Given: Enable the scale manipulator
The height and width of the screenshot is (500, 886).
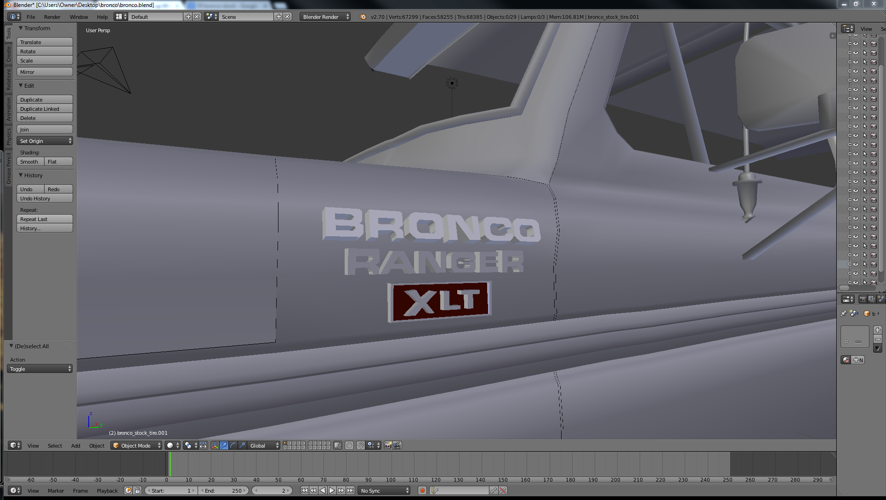Looking at the screenshot, I should click(x=242, y=446).
